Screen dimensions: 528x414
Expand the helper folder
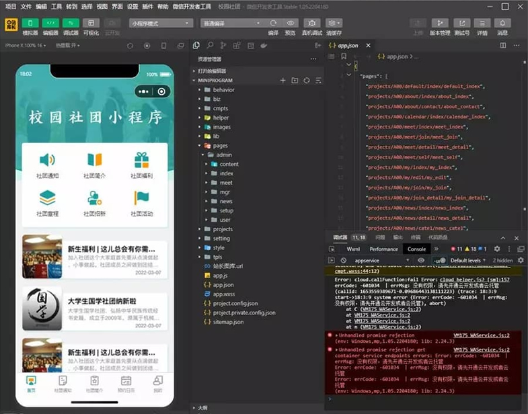258,118
